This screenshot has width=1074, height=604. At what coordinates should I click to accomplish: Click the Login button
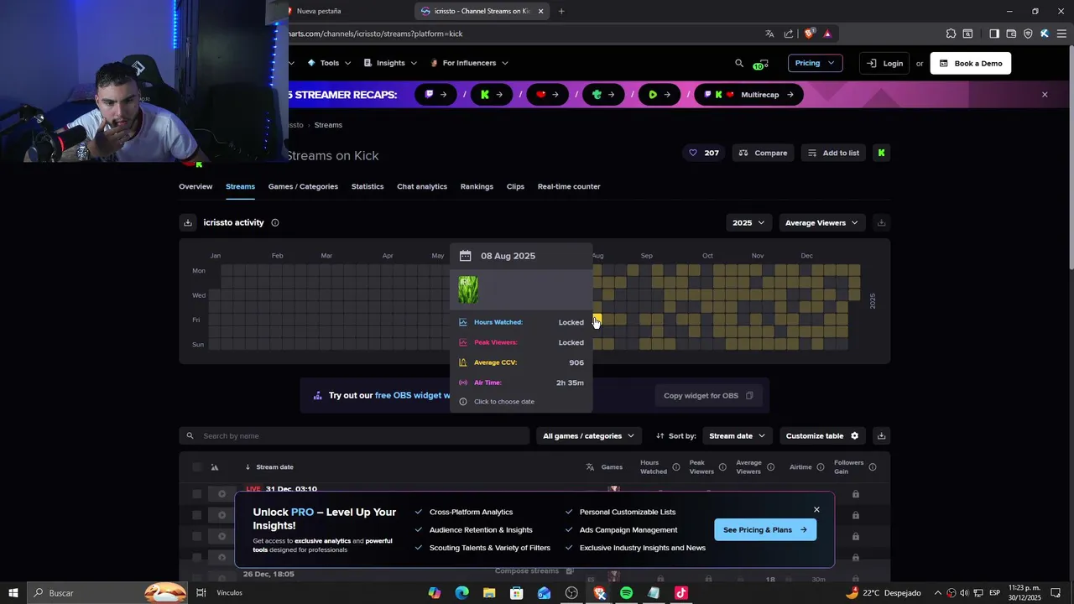pyautogui.click(x=885, y=63)
